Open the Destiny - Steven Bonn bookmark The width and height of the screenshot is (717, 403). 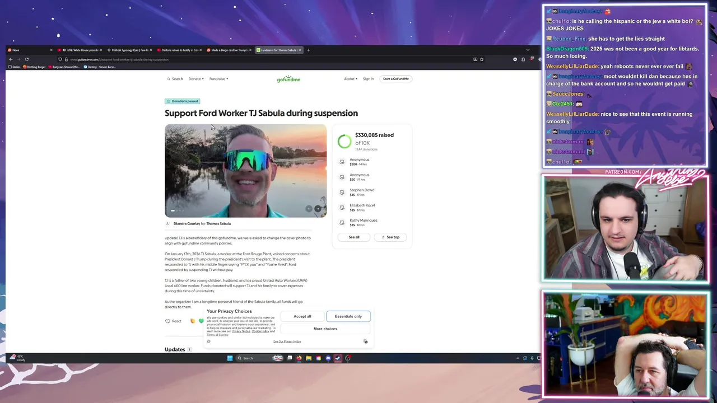100,67
